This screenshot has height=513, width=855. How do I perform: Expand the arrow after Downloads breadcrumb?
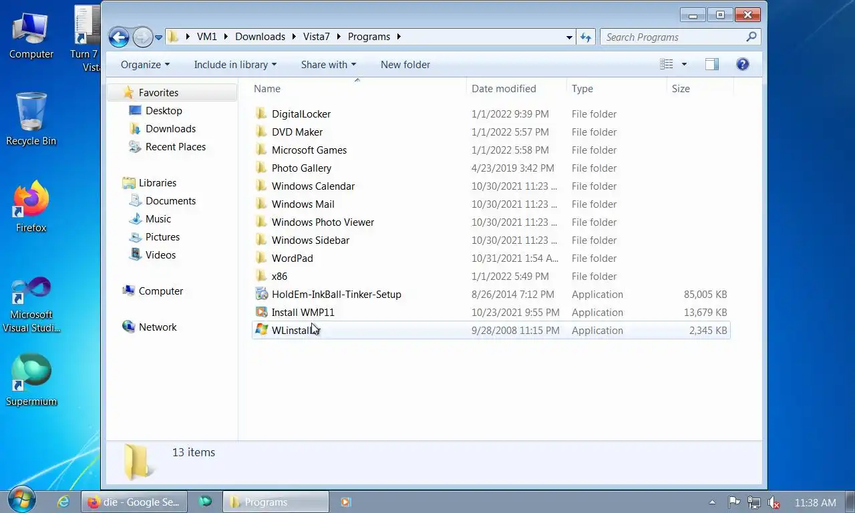point(295,37)
